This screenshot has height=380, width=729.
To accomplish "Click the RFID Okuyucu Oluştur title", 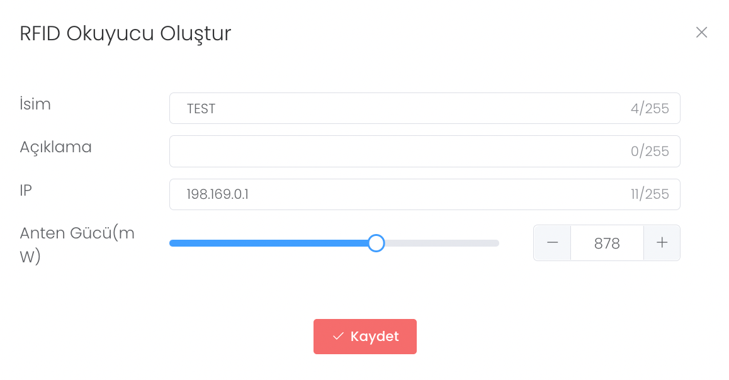I will click(x=125, y=33).
